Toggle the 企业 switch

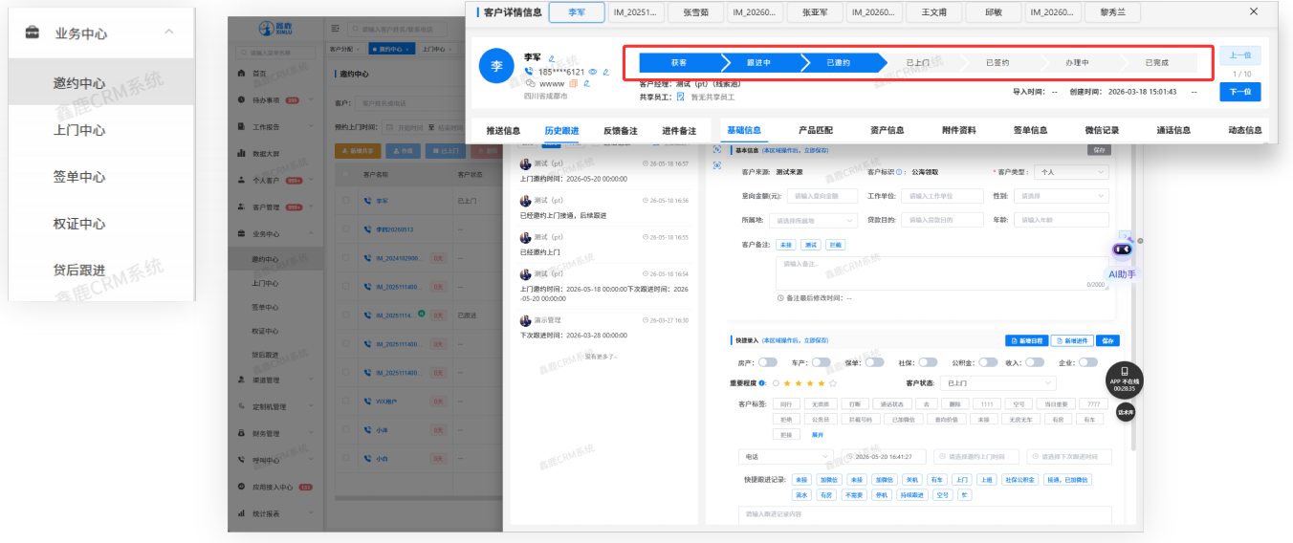1087,363
